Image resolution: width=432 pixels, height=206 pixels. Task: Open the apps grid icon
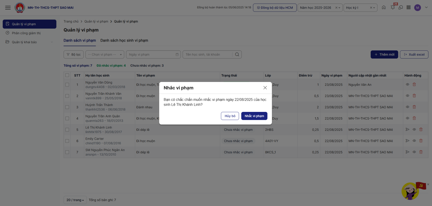pos(409,8)
